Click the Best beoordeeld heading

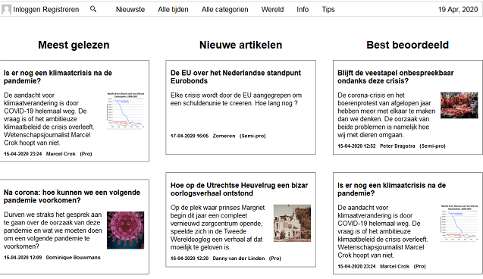(x=407, y=45)
